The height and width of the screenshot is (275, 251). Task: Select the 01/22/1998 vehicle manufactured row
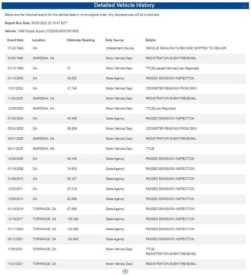tap(125, 48)
